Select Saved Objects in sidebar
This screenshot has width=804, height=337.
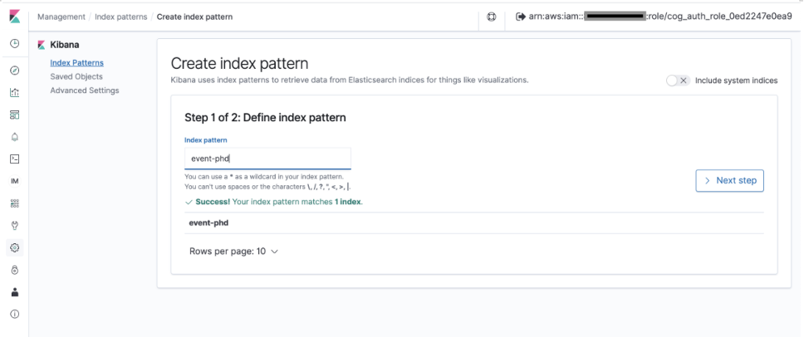tap(76, 77)
